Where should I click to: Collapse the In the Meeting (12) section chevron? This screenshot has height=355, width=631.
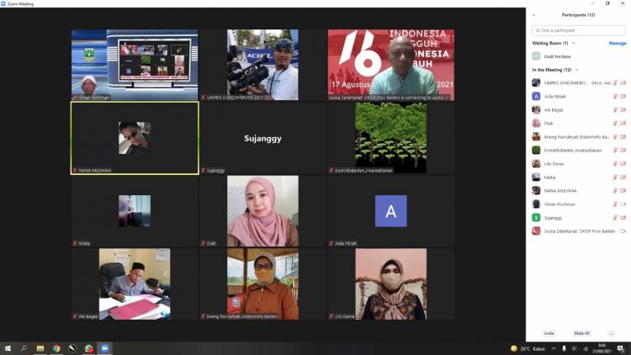coord(576,70)
